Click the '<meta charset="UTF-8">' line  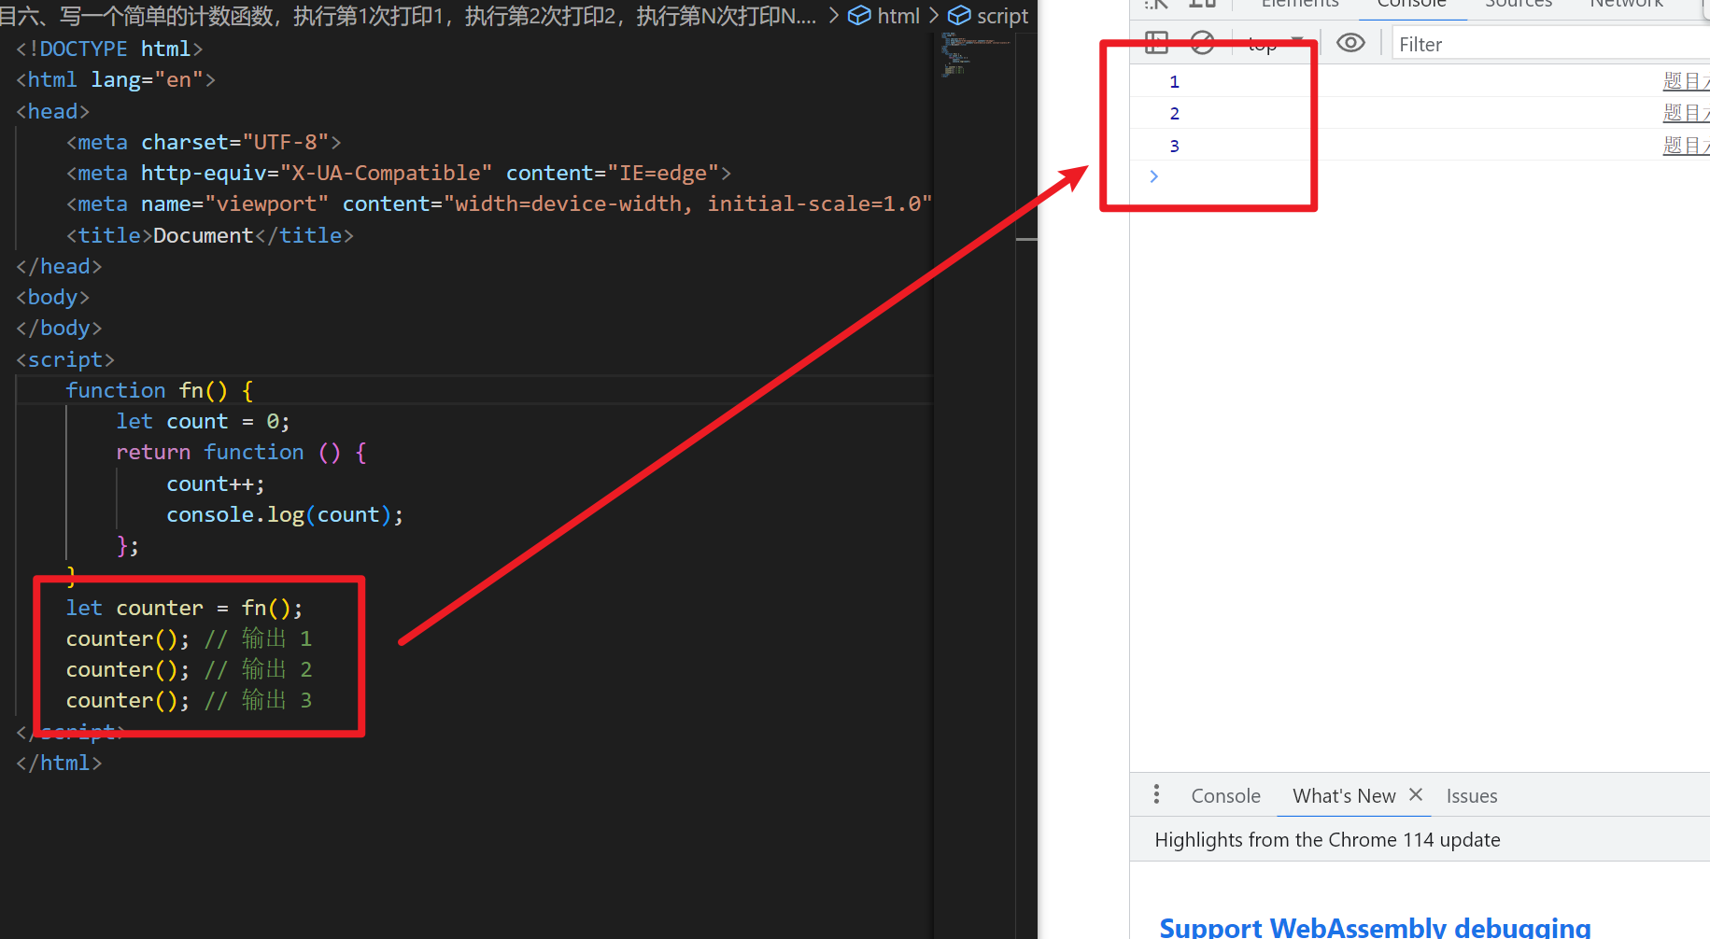(204, 142)
